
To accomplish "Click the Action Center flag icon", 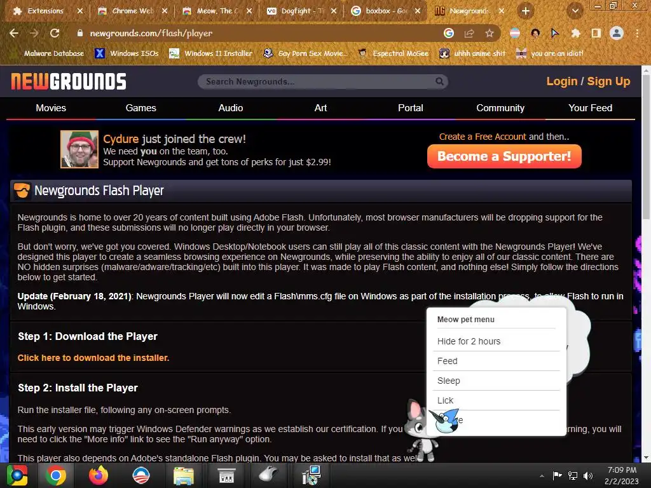I will [557, 476].
